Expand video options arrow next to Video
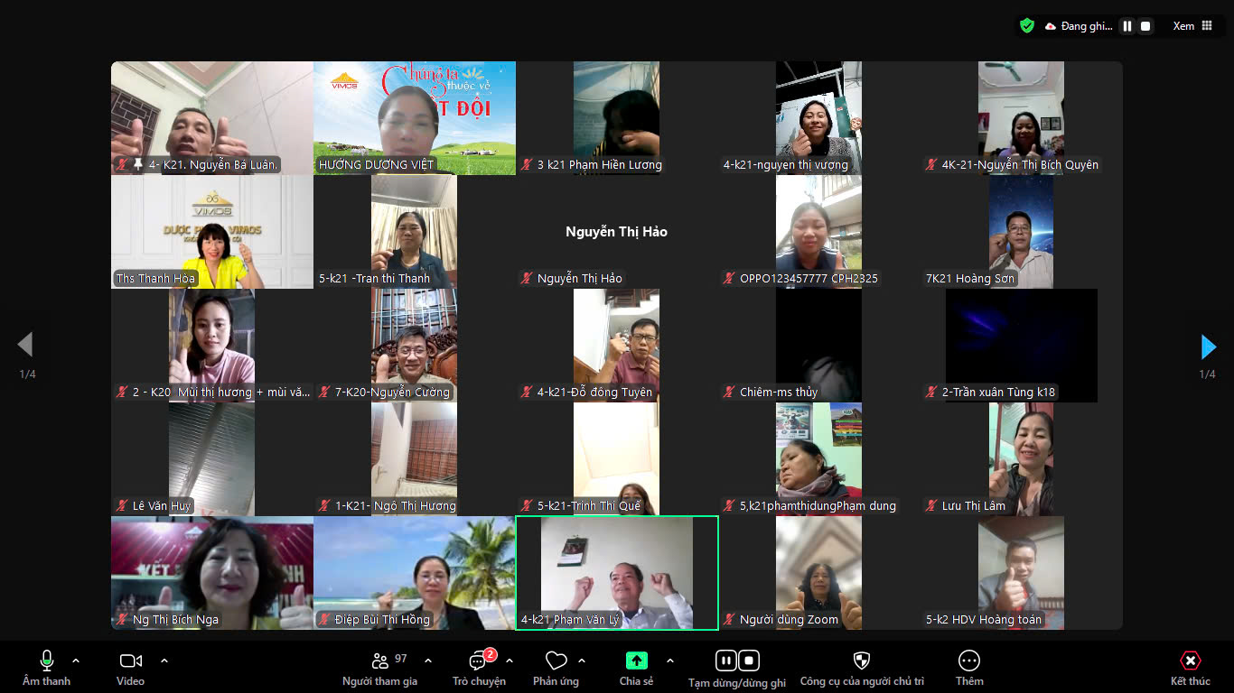The height and width of the screenshot is (693, 1234). (164, 661)
